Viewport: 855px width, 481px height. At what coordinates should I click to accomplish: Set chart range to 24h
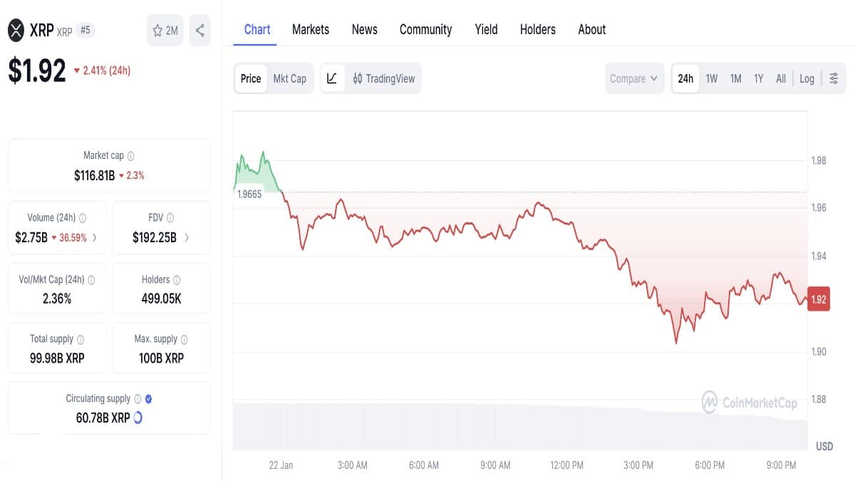685,78
